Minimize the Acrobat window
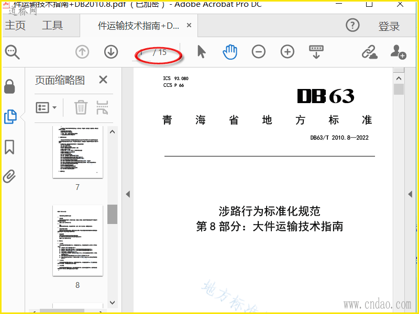 [x=338, y=4]
